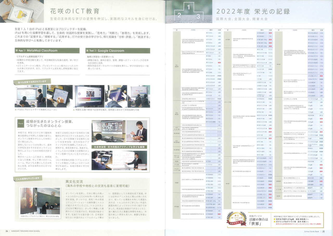Click the result cell '32位'
333x236 pixels.
pos(322,33)
